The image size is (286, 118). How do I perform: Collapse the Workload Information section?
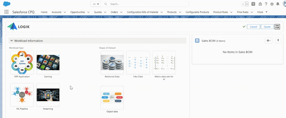click(12, 41)
